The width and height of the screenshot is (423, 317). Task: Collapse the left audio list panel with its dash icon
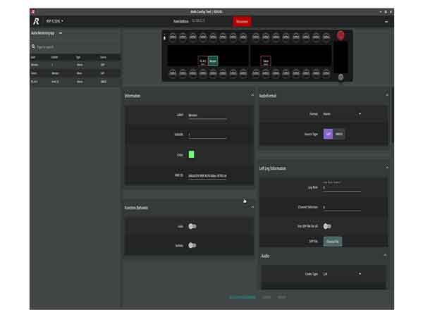tap(61, 33)
